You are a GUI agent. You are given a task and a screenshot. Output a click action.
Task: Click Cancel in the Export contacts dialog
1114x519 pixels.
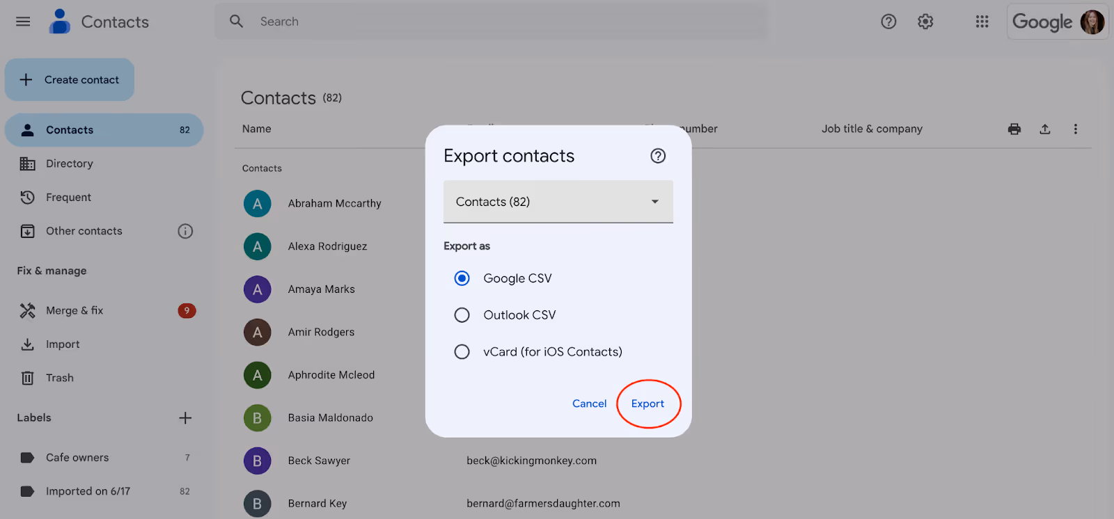[x=589, y=404]
